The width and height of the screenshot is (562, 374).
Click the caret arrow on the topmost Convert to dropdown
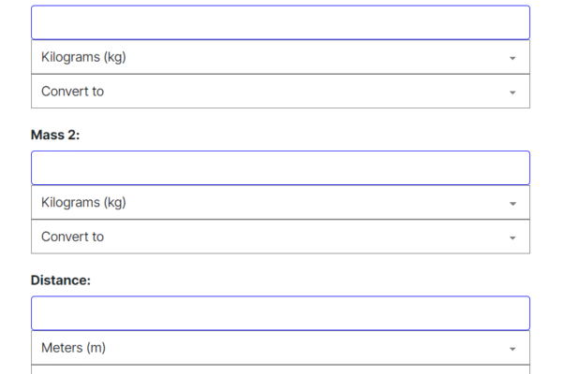pyautogui.click(x=512, y=93)
